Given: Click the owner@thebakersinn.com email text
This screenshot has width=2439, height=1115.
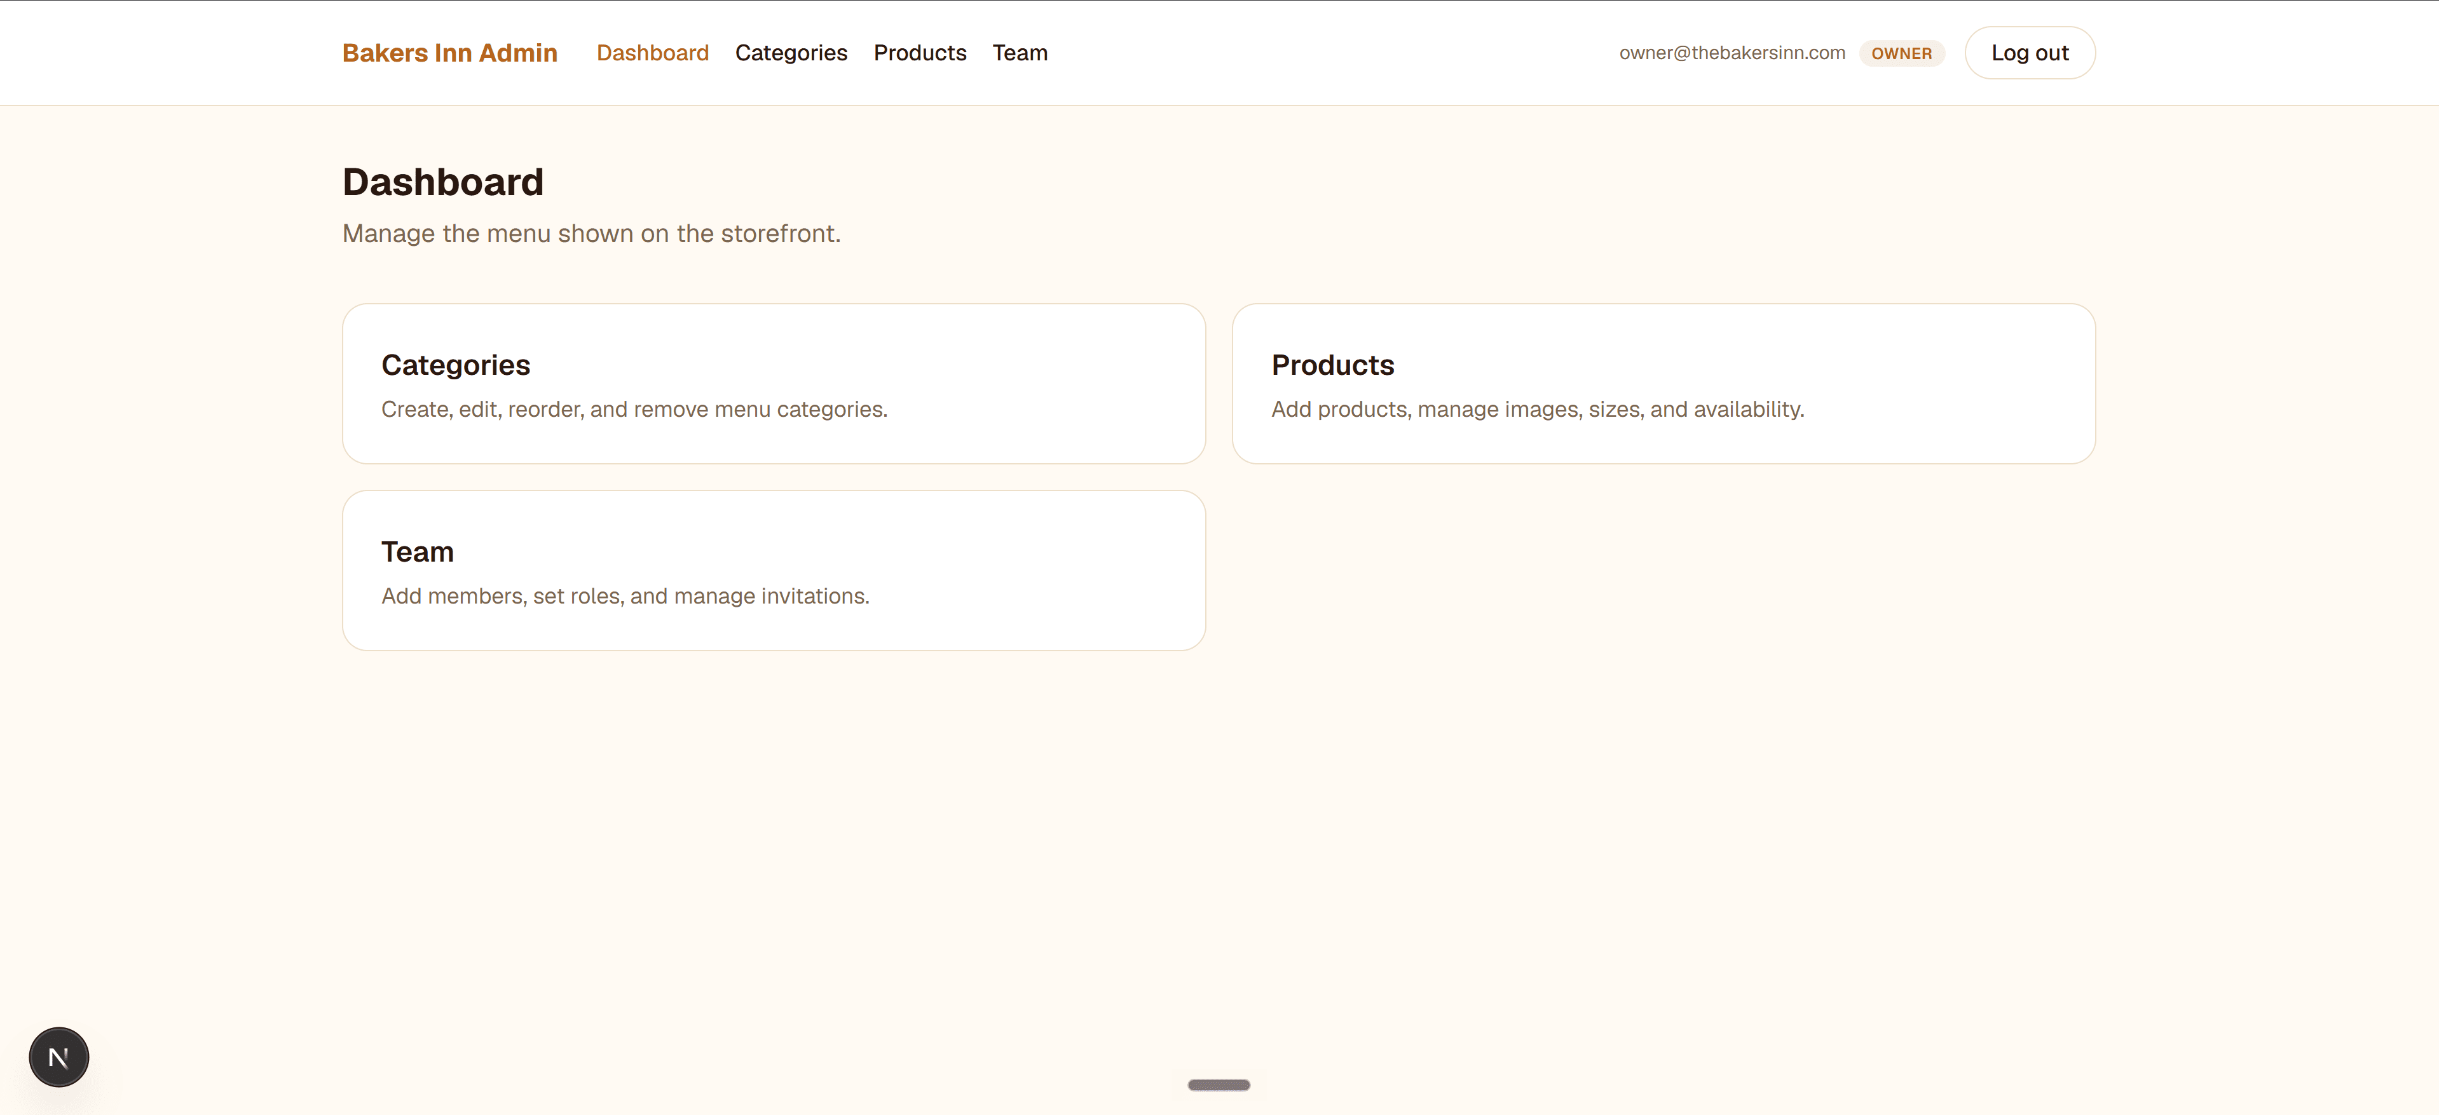Looking at the screenshot, I should pyautogui.click(x=1732, y=53).
